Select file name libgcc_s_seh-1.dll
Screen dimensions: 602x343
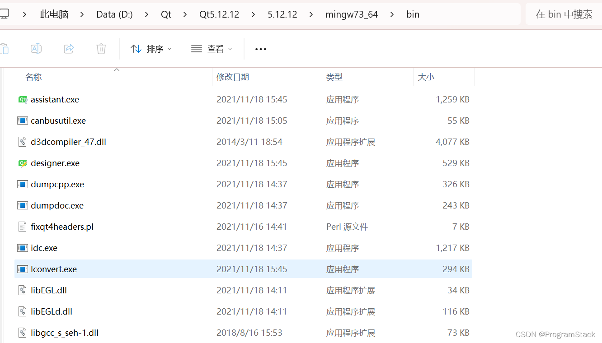pos(65,333)
